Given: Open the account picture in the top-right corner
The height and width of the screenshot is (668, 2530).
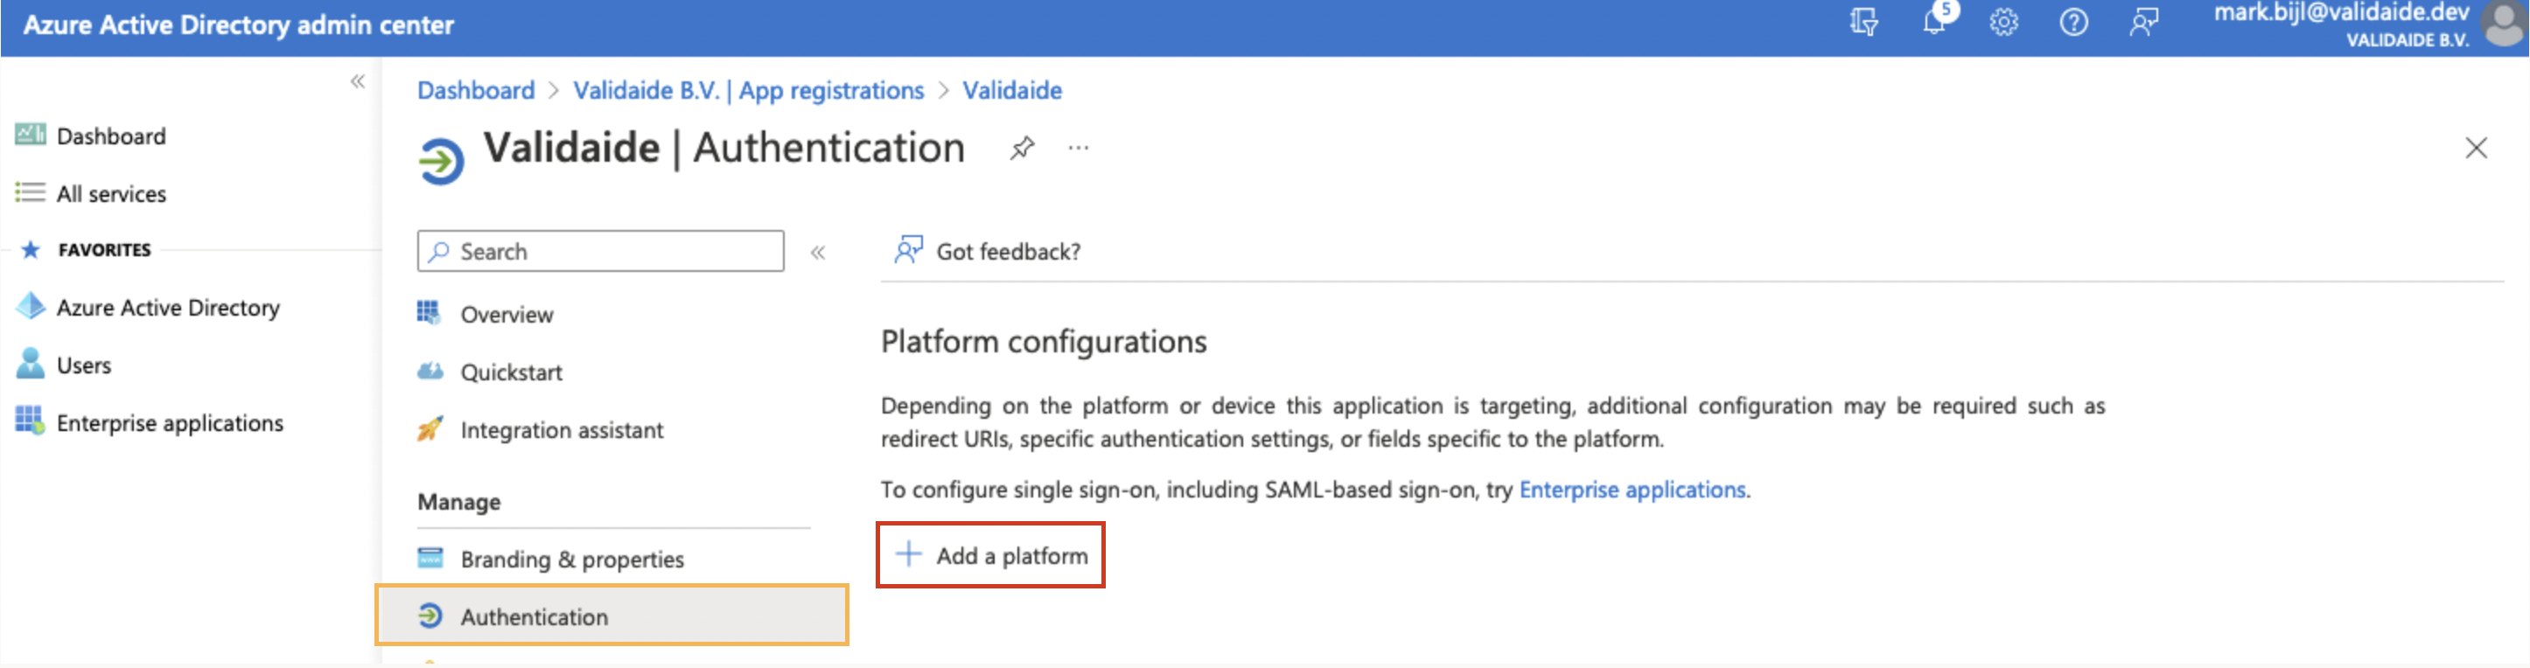Looking at the screenshot, I should tap(2499, 24).
